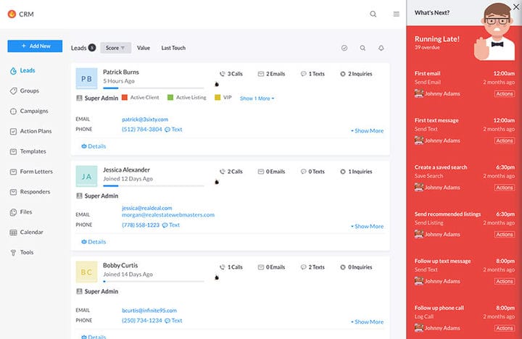Open Bobby Curtis lead name
The height and width of the screenshot is (339, 522).
[120, 265]
